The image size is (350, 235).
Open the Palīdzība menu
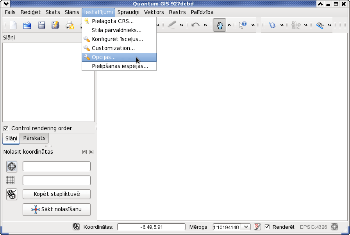(x=202, y=12)
